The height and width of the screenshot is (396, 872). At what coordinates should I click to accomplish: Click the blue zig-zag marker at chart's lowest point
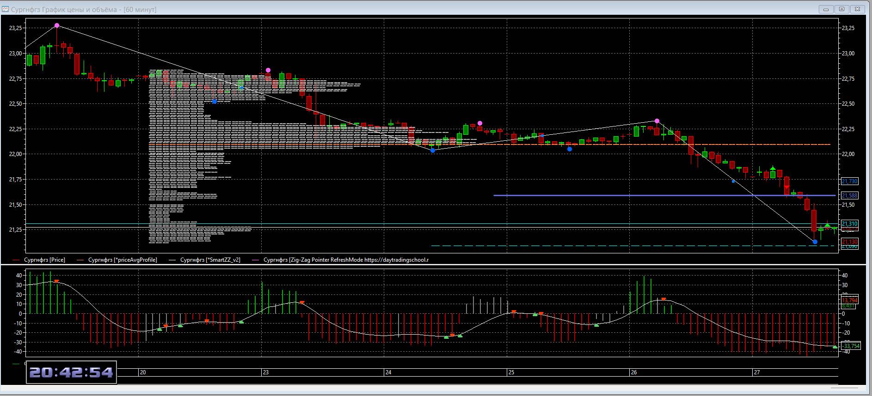pos(815,242)
